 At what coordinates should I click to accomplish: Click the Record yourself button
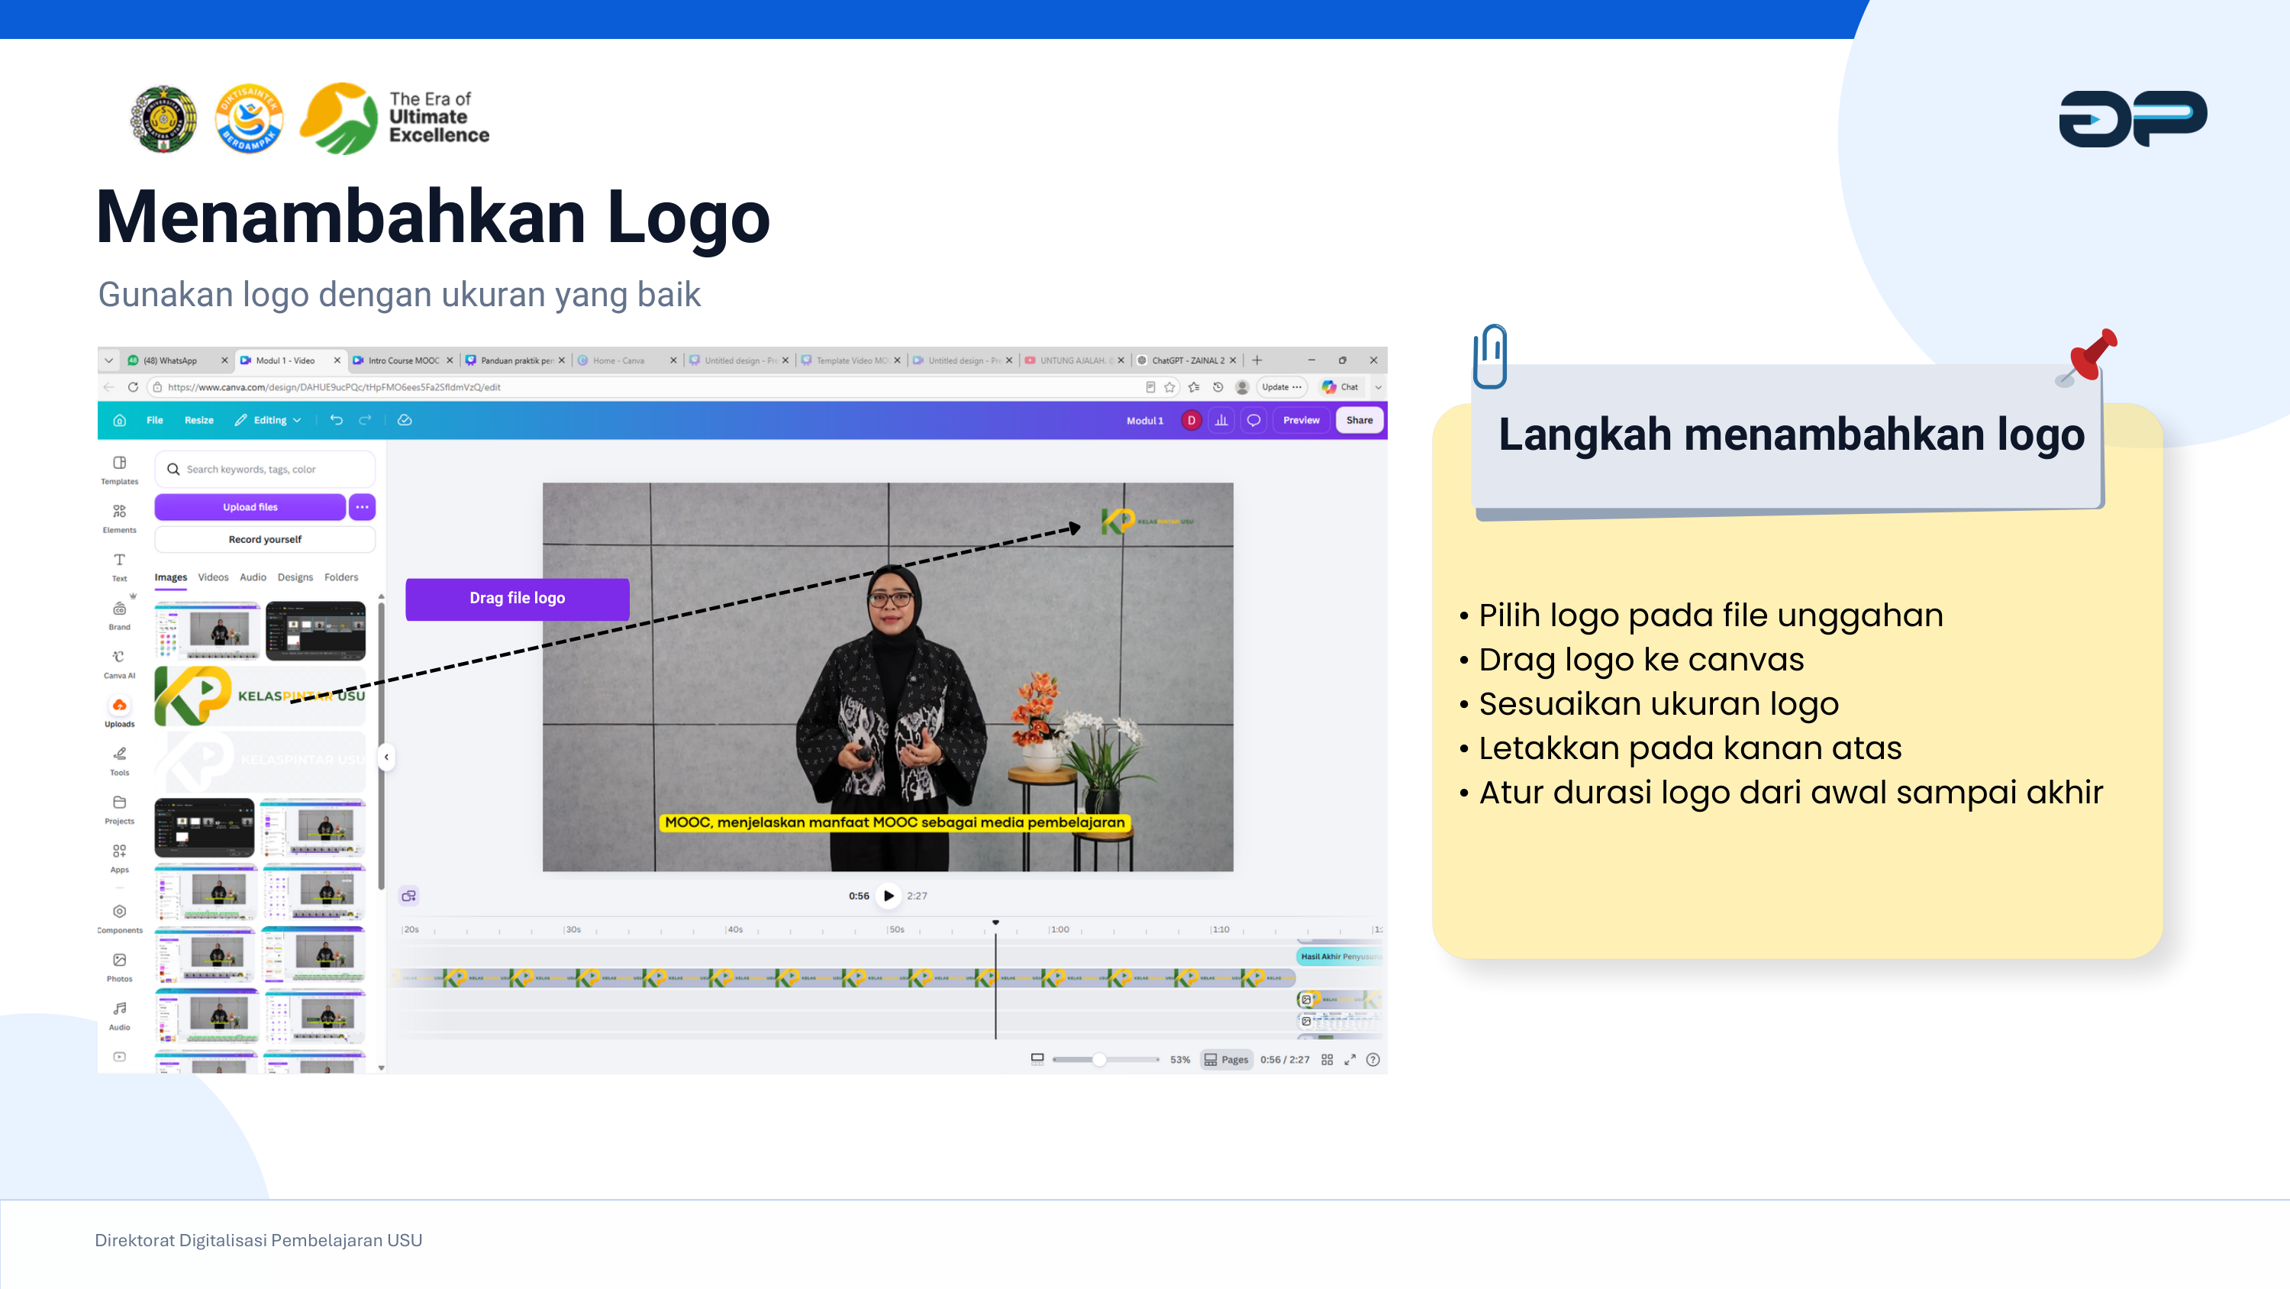[x=265, y=539]
